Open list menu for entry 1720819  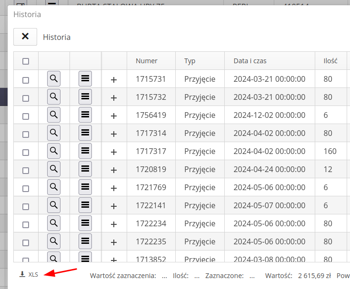tap(85, 169)
